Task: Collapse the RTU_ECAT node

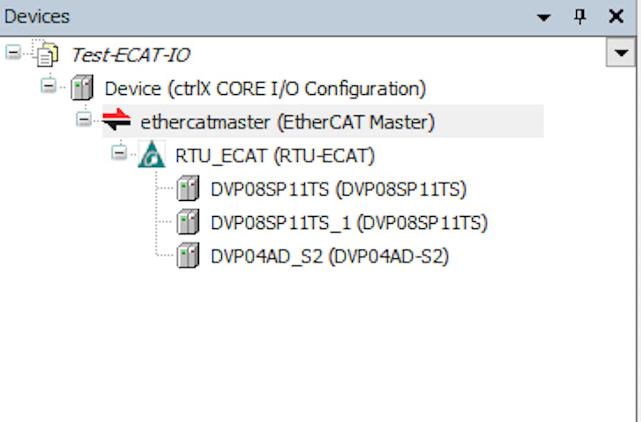Action: pyautogui.click(x=119, y=153)
